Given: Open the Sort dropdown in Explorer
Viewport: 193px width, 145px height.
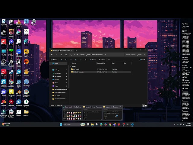Looking at the screenshot, I should click(93, 60).
